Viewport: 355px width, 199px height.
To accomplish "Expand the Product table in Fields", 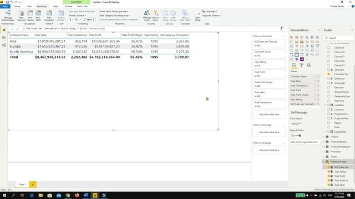I will [324, 137].
